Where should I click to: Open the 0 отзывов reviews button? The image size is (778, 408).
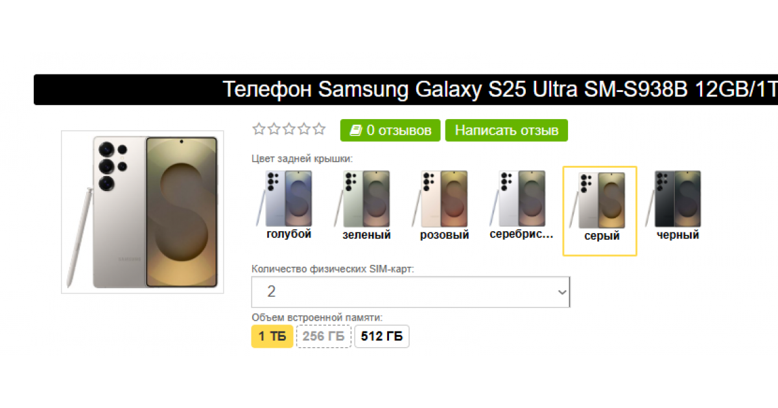[390, 130]
